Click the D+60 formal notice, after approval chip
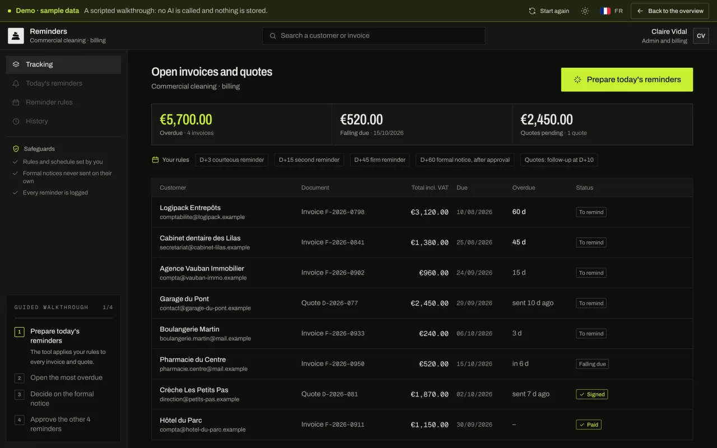717x448 pixels. [x=465, y=160]
